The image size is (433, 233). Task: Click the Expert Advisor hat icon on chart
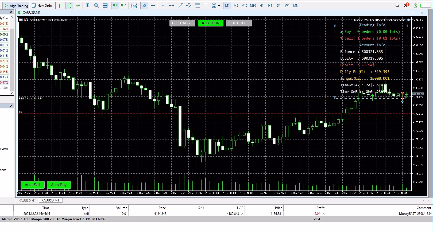coord(408,20)
